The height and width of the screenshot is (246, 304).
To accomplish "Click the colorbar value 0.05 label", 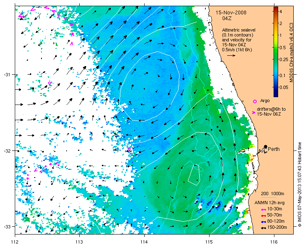I will coord(283,87).
